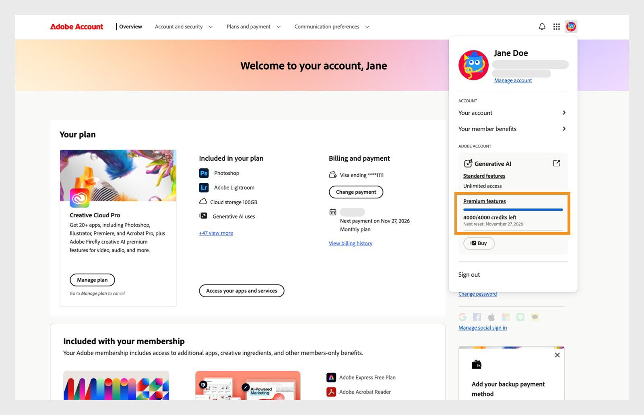The image size is (644, 415).
Task: Buy more generative credits
Action: pos(479,243)
